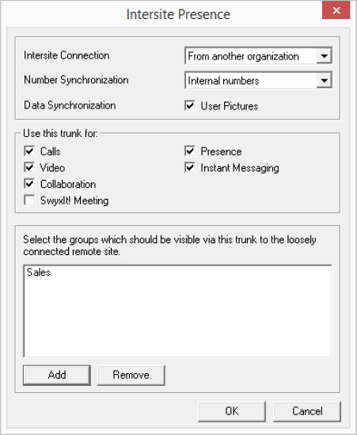This screenshot has height=435, width=357.
Task: Click the Add button
Action: tap(57, 375)
